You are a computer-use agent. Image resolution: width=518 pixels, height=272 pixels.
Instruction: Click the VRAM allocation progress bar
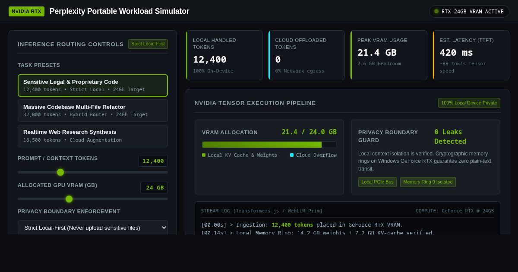coord(269,145)
